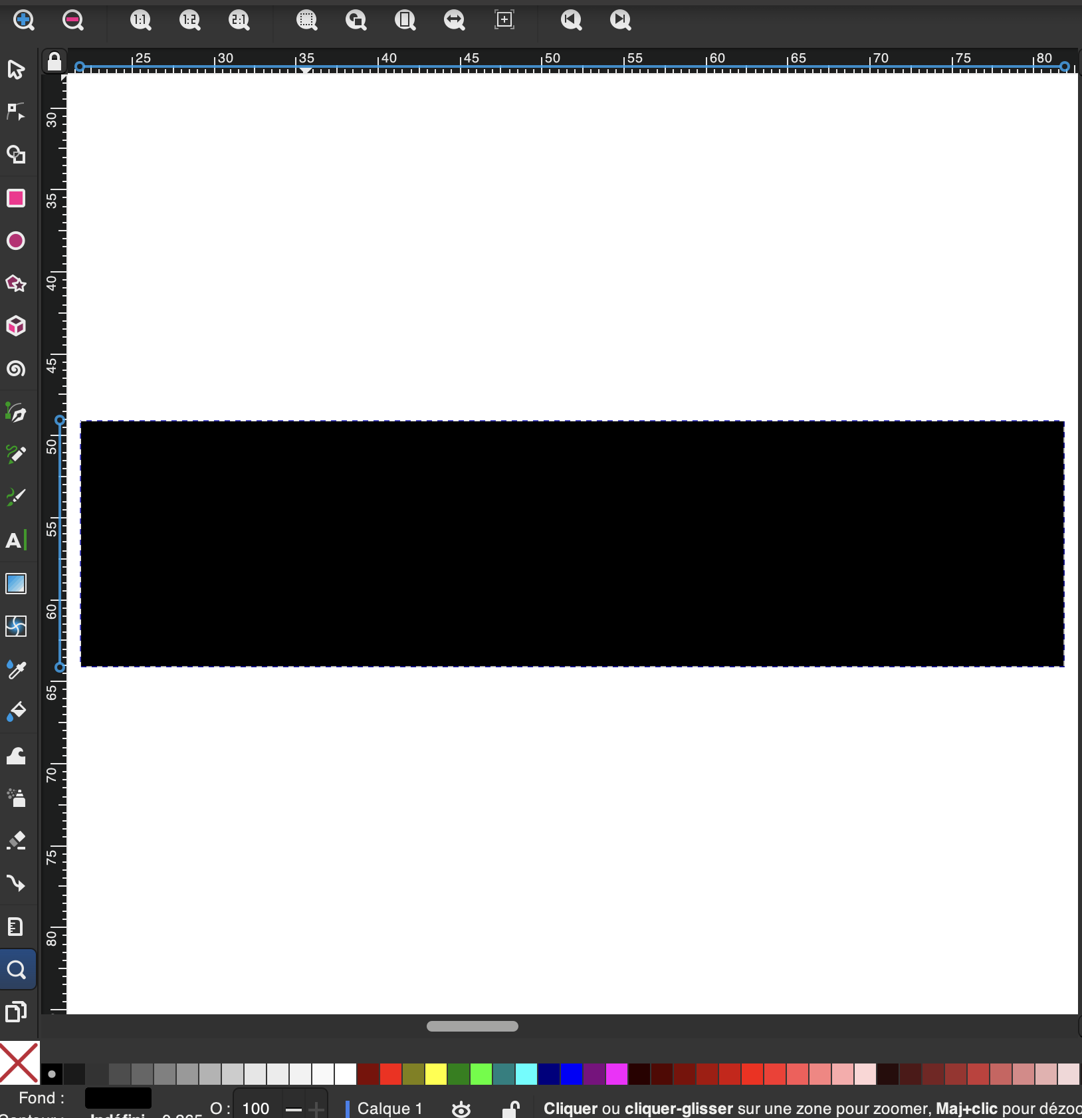Screen dimensions: 1082x1118
Task: Activate the spiral tool
Action: [x=16, y=369]
